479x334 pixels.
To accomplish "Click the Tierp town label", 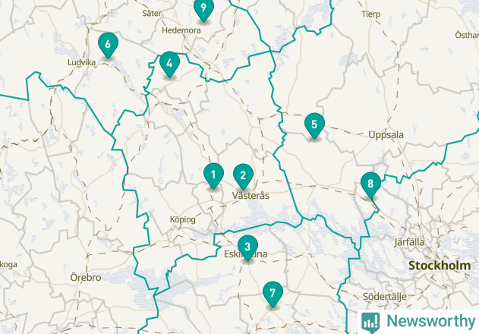I will (371, 14).
